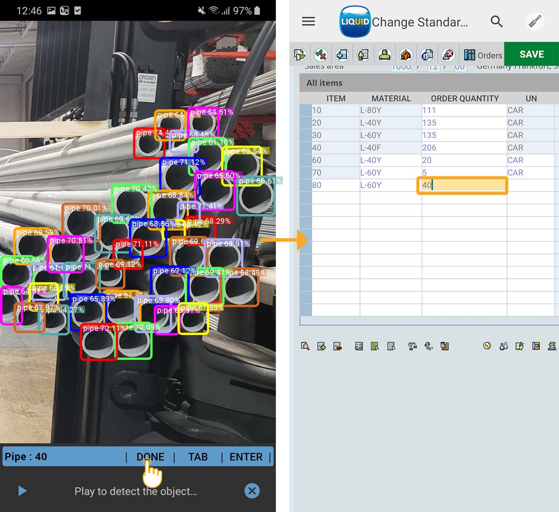Viewport: 559px width, 512px height.
Task: Tap TAB in the pipe count bar
Action: coord(198,457)
